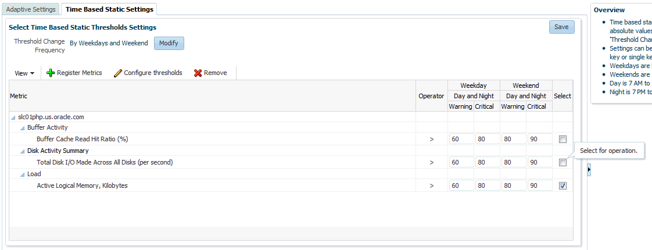This screenshot has height=250, width=652.
Task: Click the Save button
Action: [561, 27]
